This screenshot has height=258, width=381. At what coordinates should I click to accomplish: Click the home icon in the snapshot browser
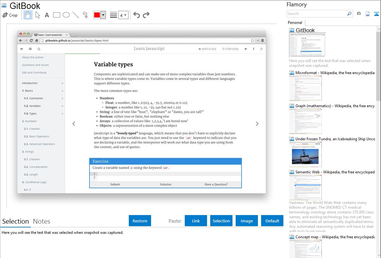click(37, 40)
